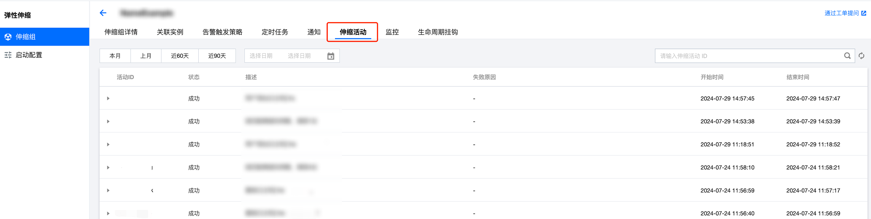871x219 pixels.
Task: Expand the 14:57:45 activity row
Action: [108, 98]
